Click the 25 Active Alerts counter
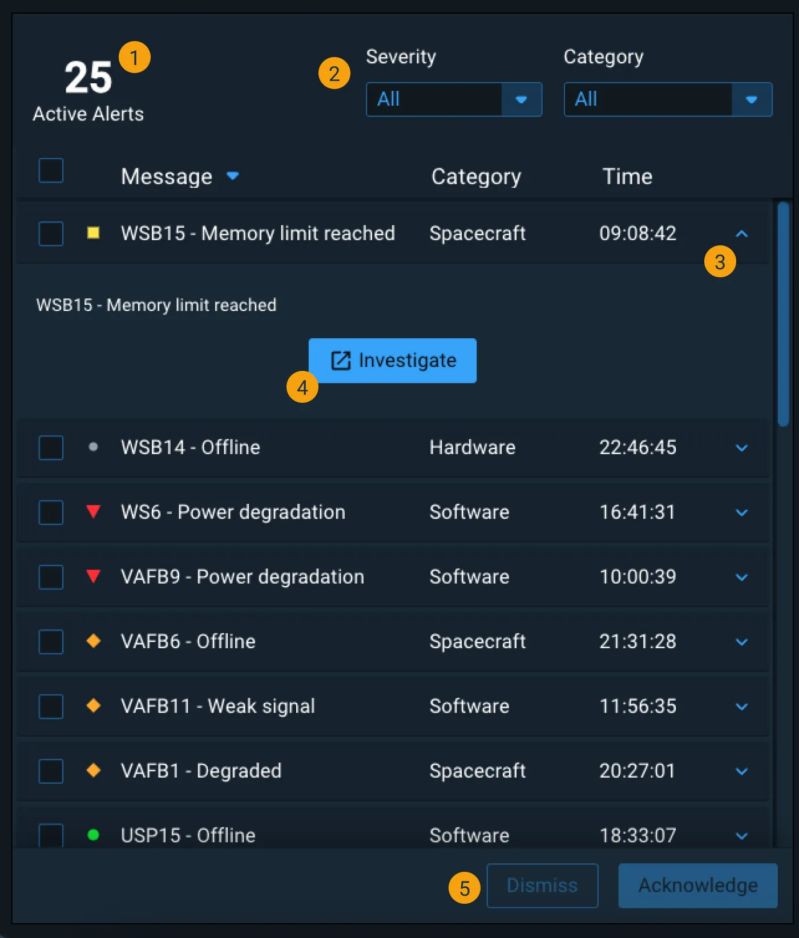Viewport: 799px width, 938px height. point(88,90)
